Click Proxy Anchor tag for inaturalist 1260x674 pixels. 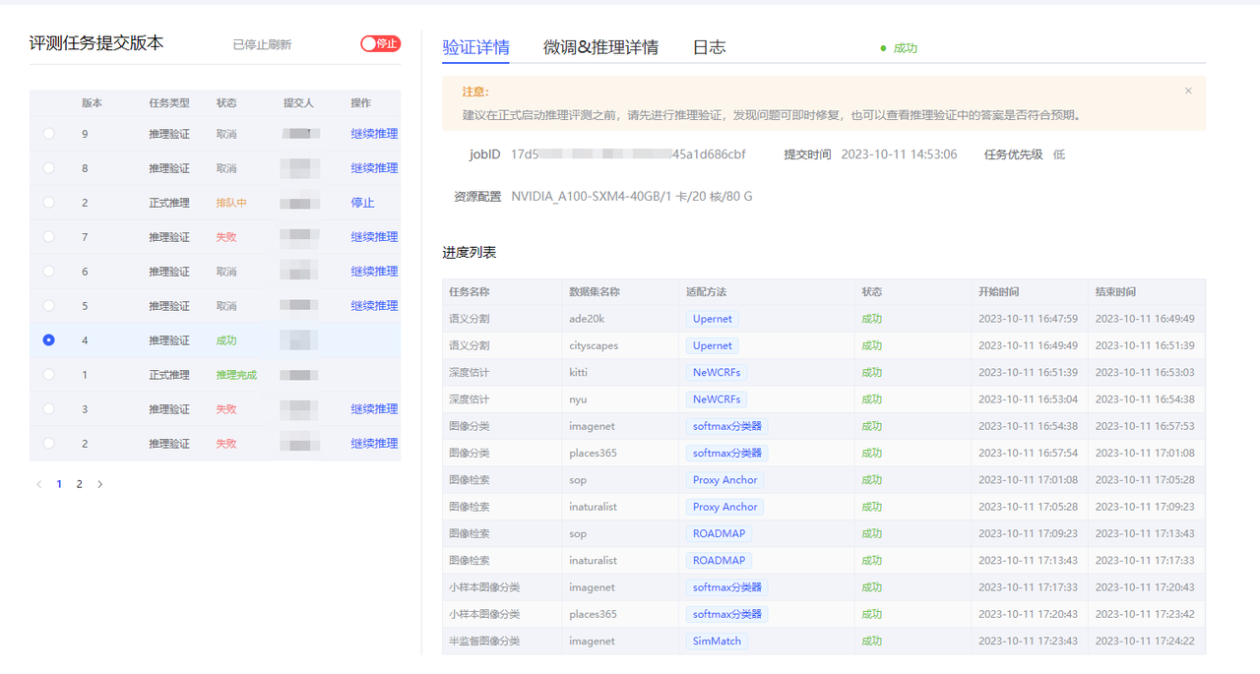pos(724,507)
